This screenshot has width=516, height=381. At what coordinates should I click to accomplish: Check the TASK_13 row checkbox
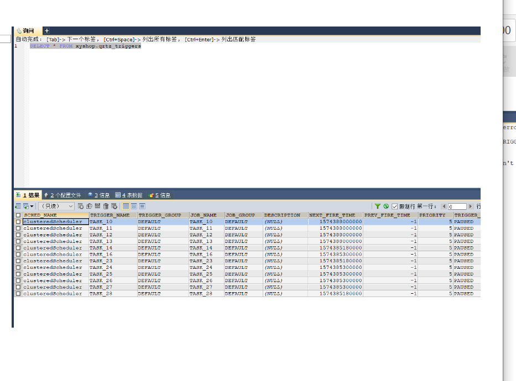click(18, 241)
